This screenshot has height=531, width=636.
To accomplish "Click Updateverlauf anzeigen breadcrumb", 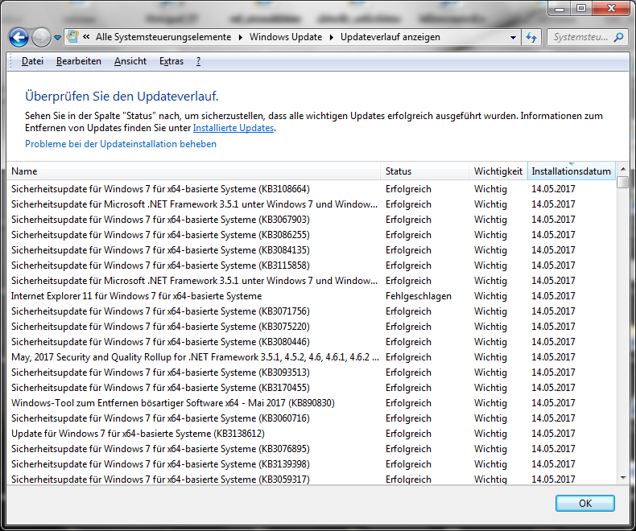I will coord(390,37).
